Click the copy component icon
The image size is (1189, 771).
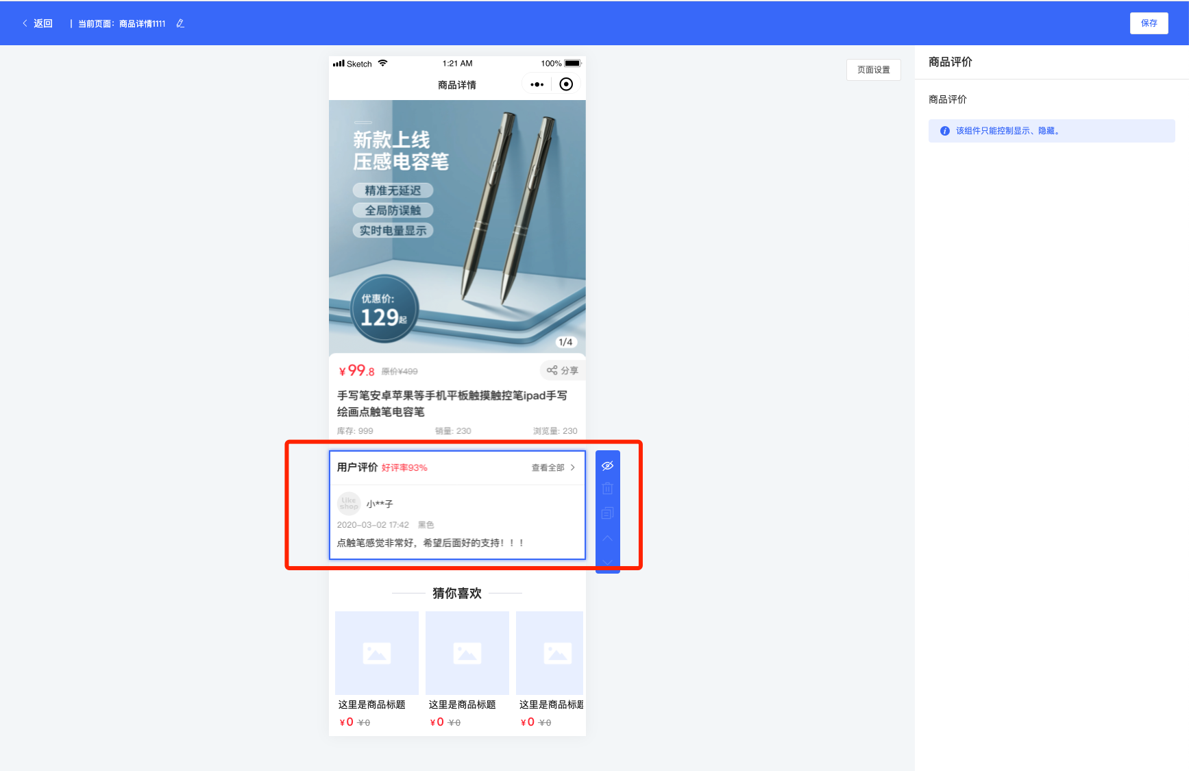click(x=607, y=513)
